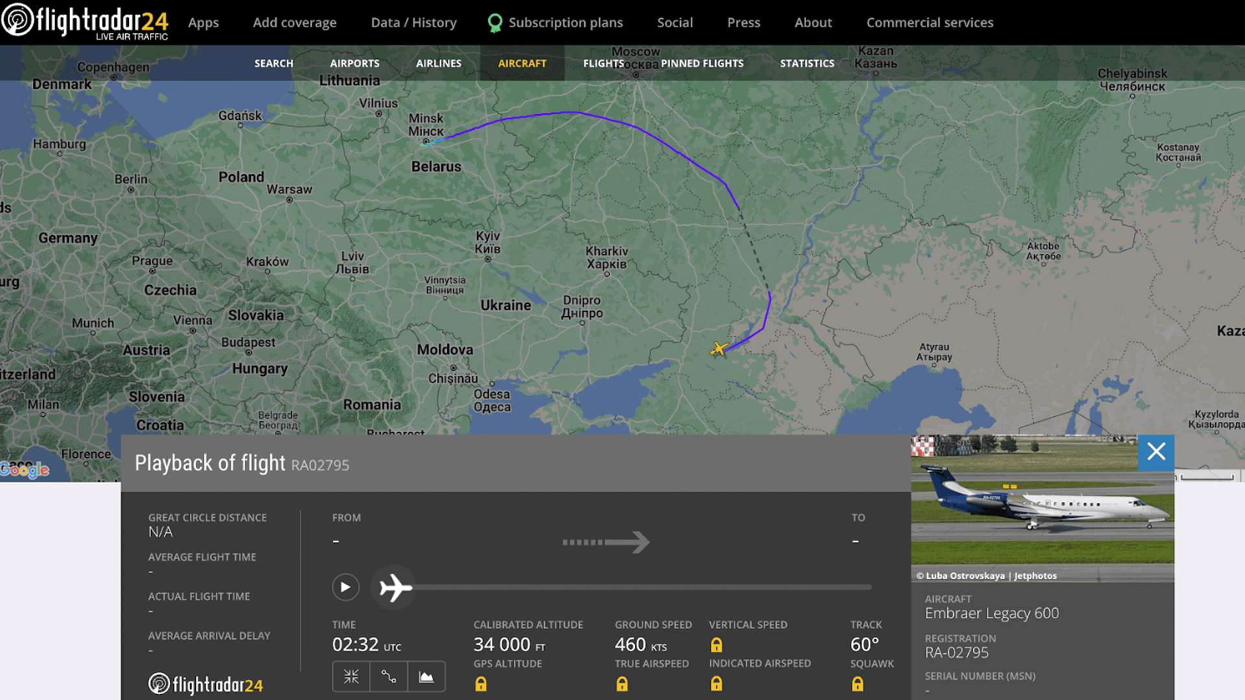Close the flight playback panel with X
The image size is (1245, 700).
click(x=1156, y=452)
